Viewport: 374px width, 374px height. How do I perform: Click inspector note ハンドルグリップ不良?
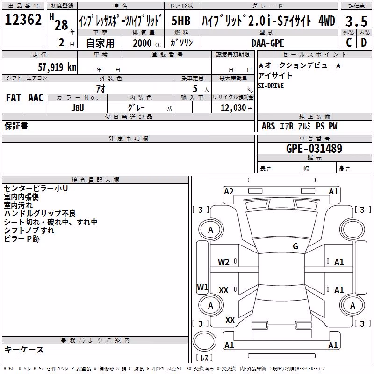[40, 214]
